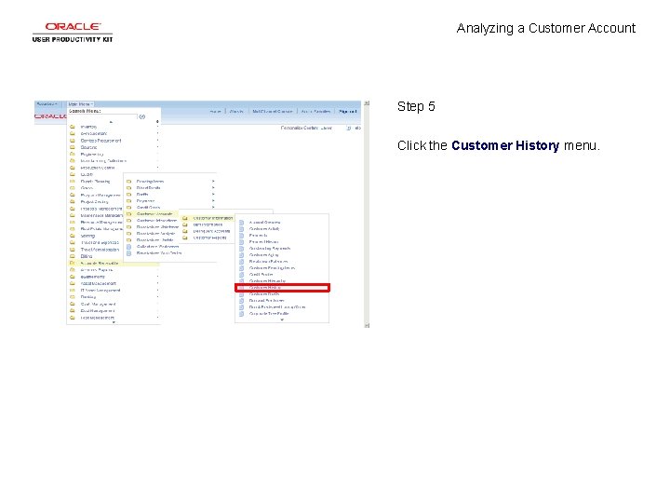
Task: Open Receivables Balances page entry
Action: [x=268, y=262]
